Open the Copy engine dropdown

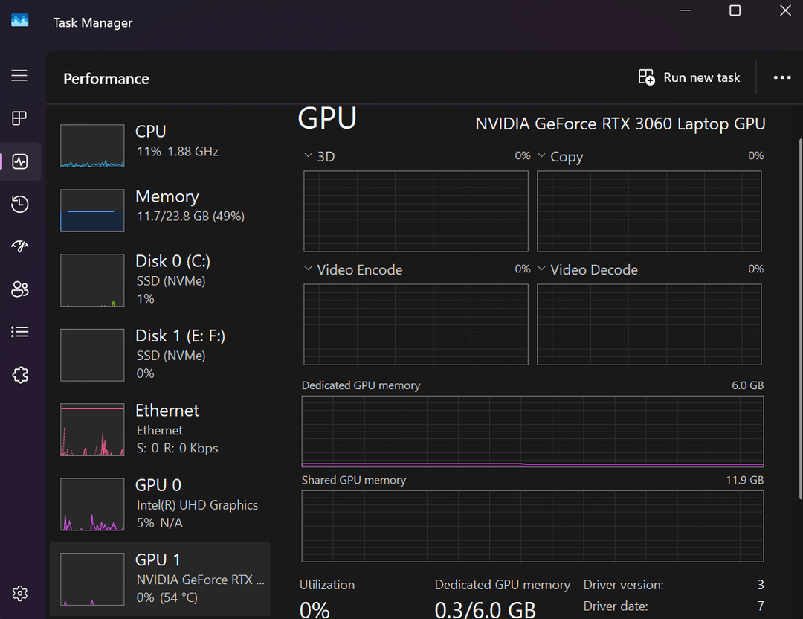(541, 155)
